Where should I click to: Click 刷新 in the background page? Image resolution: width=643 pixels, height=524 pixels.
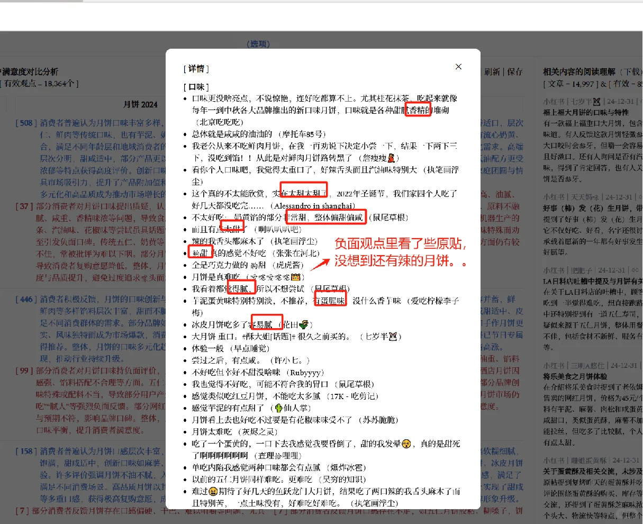pos(492,71)
